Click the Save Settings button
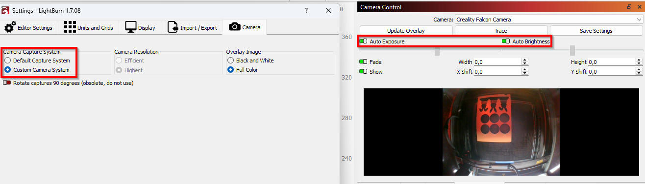 pyautogui.click(x=596, y=31)
